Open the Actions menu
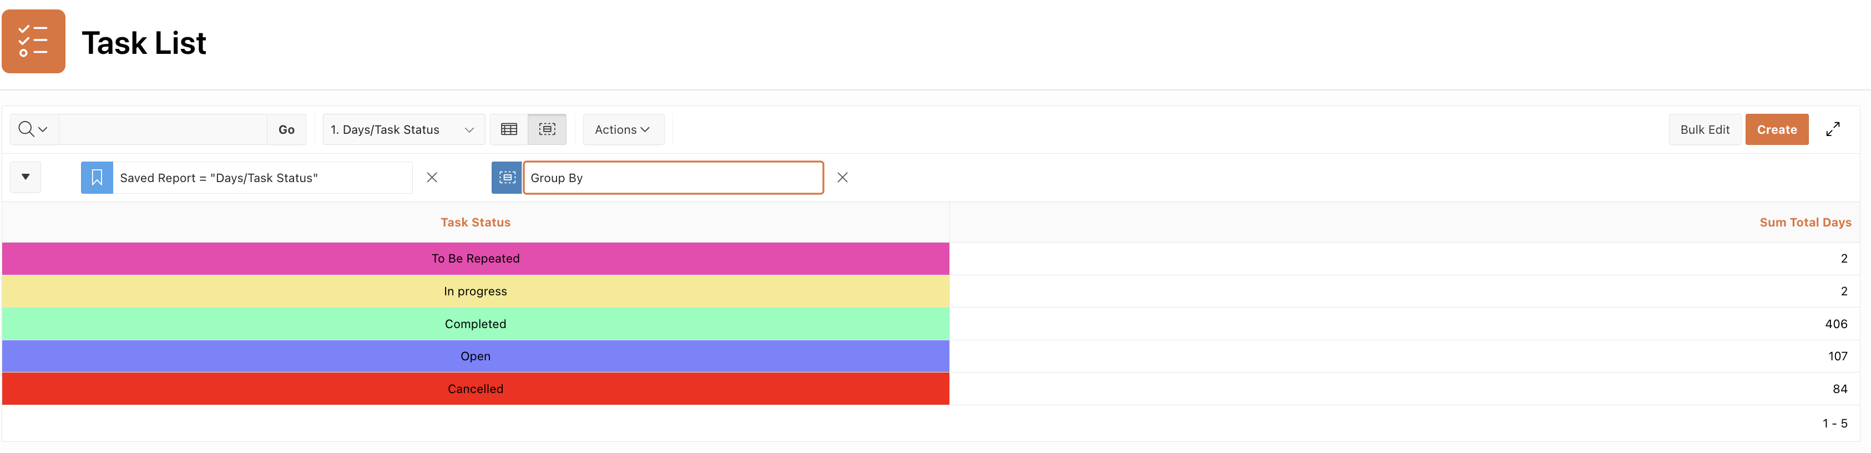Viewport: 1871px width, 453px height. pos(623,129)
